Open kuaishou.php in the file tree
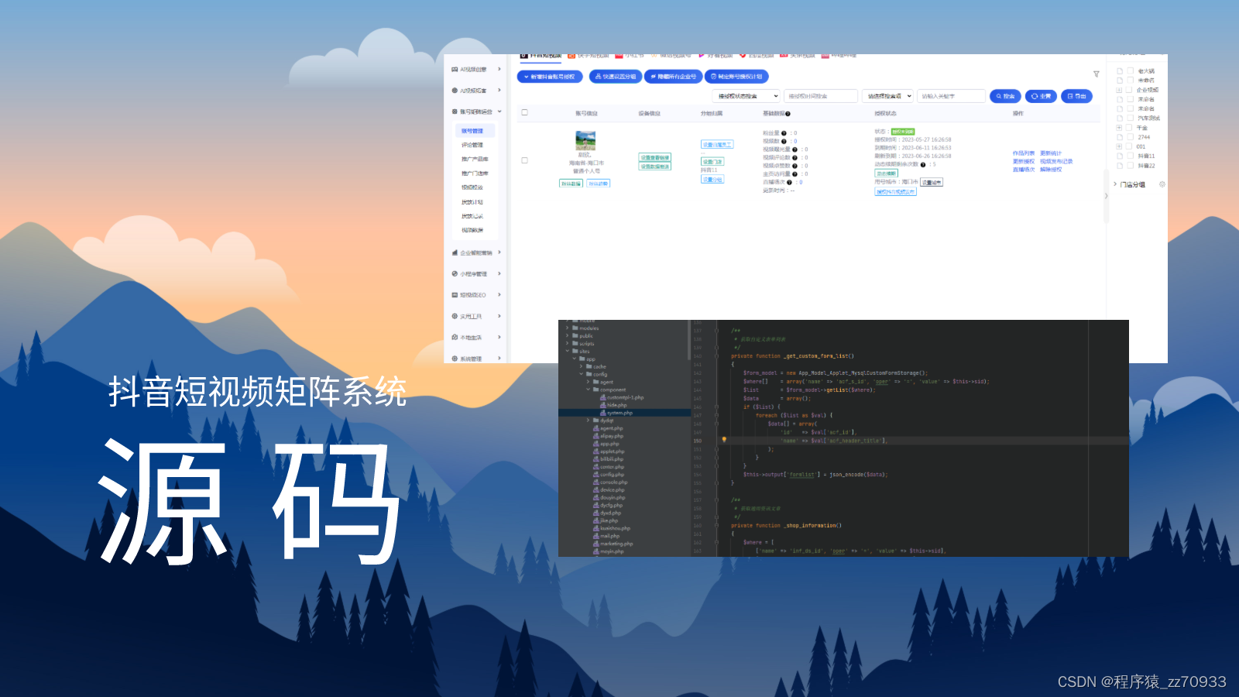 (613, 528)
